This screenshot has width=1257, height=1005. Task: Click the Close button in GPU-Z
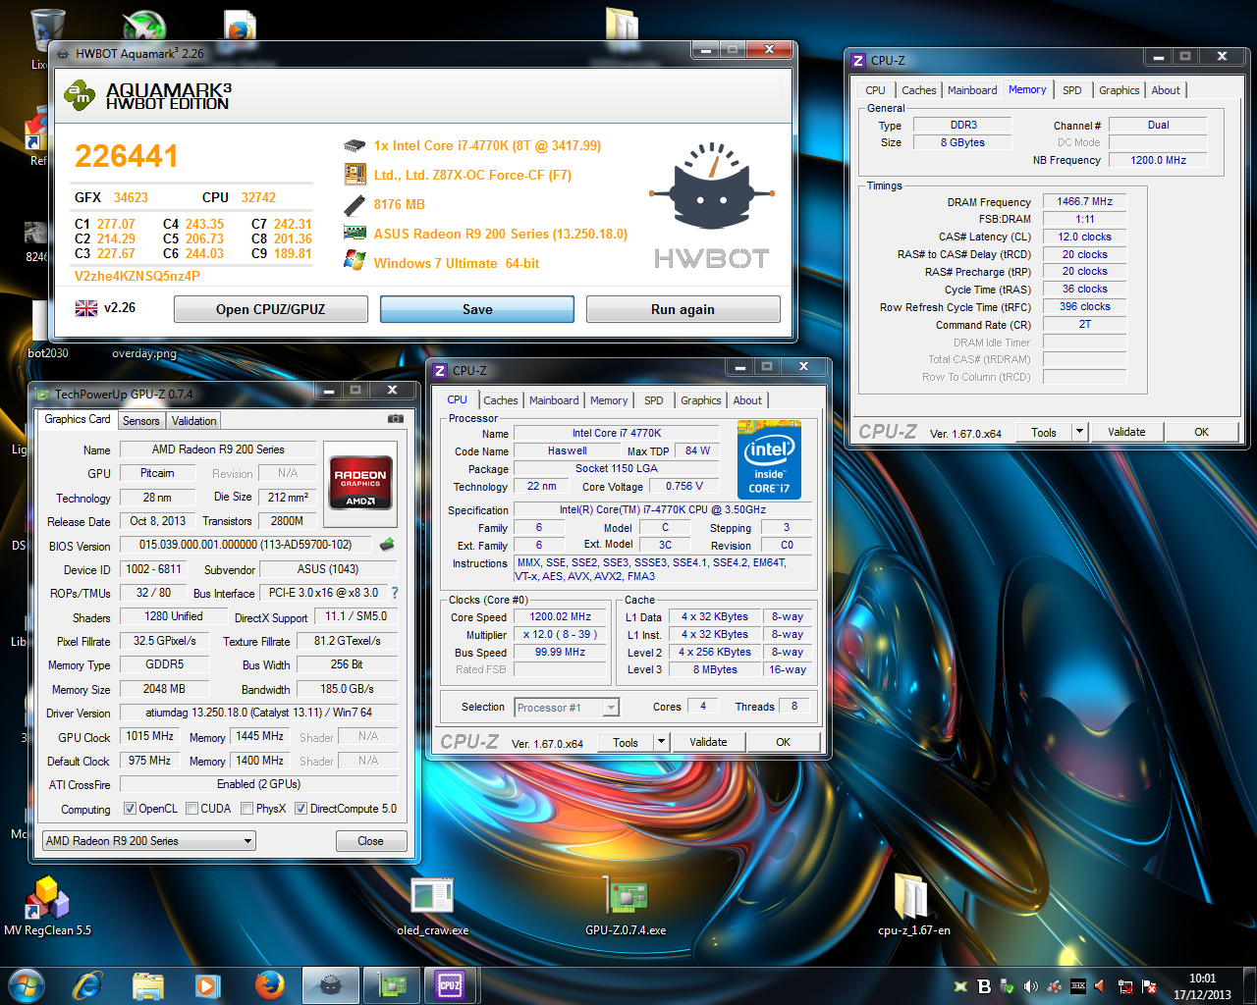370,841
